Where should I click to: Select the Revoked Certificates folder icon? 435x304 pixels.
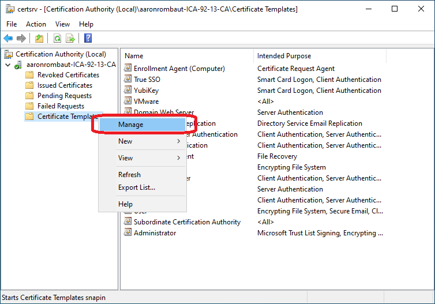pos(29,75)
